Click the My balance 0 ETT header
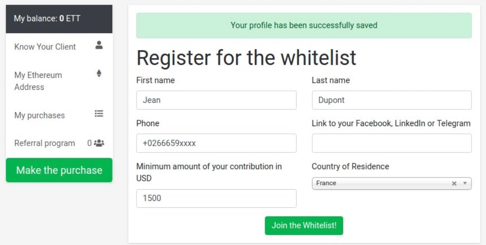486x245 pixels. [59, 19]
